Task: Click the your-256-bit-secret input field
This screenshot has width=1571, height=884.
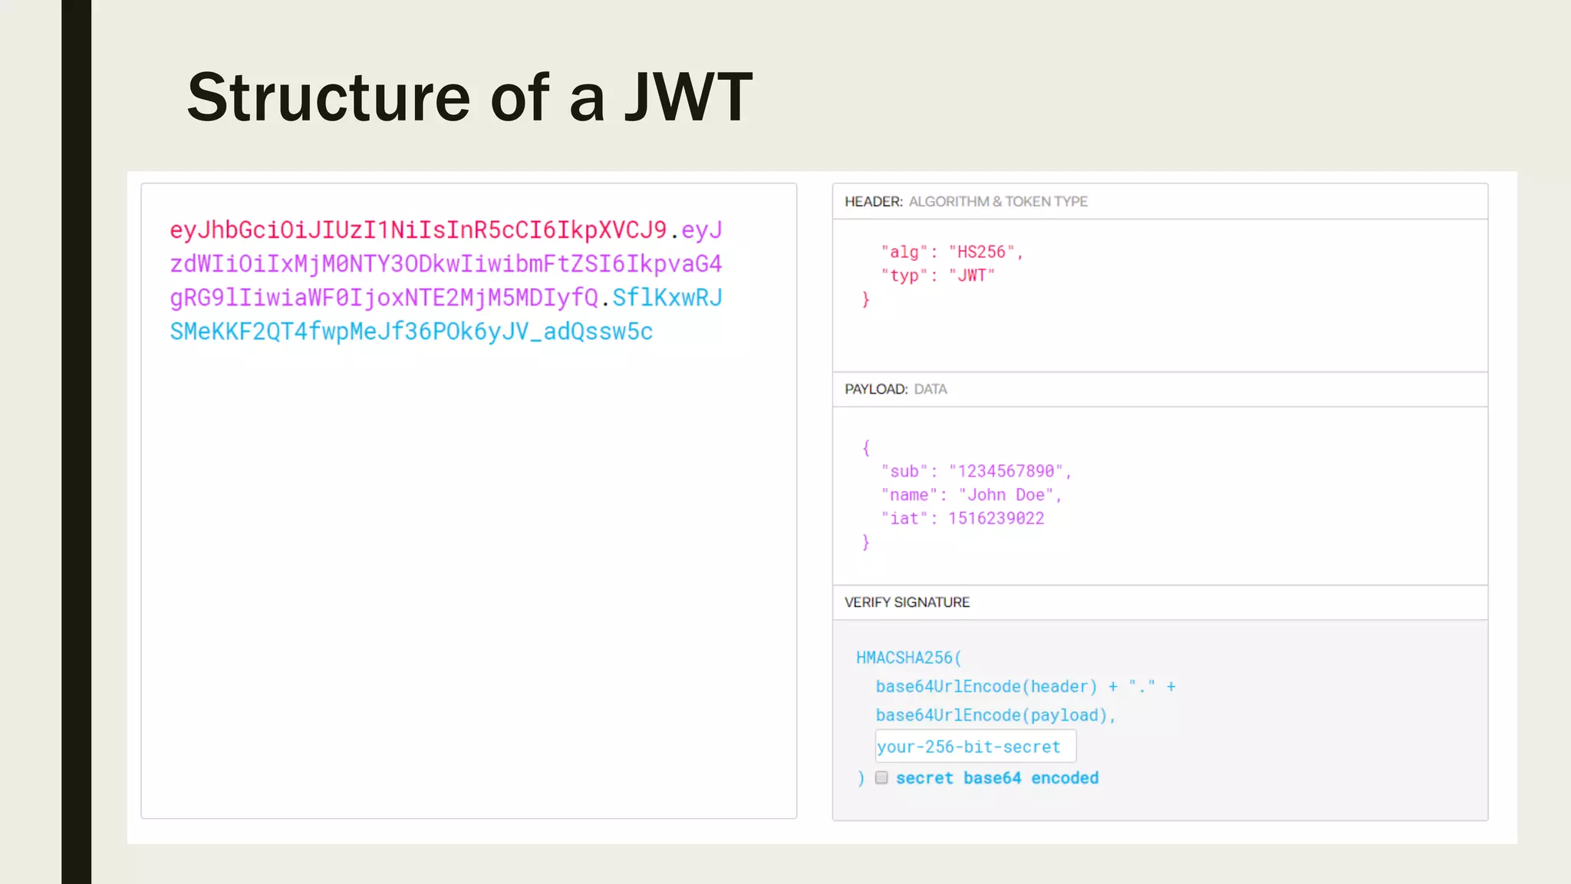Action: point(976,747)
